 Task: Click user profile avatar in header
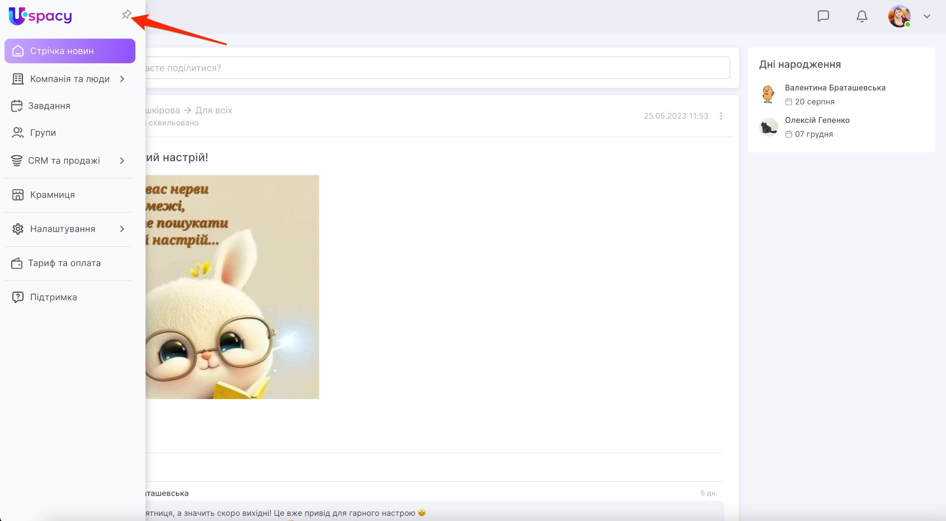(899, 16)
